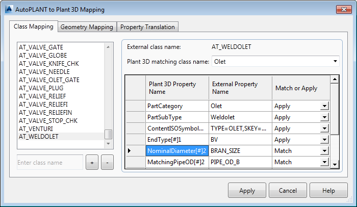Click the Help button
This screenshot has height=207, width=357.
point(328,190)
